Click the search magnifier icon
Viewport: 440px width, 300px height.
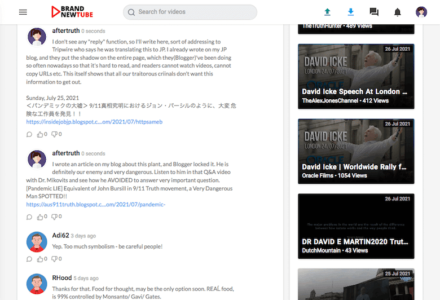(131, 12)
